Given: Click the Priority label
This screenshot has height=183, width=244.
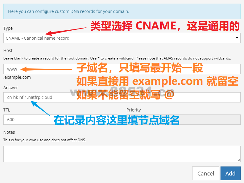Looking at the screenshot, I should pos(134,110).
